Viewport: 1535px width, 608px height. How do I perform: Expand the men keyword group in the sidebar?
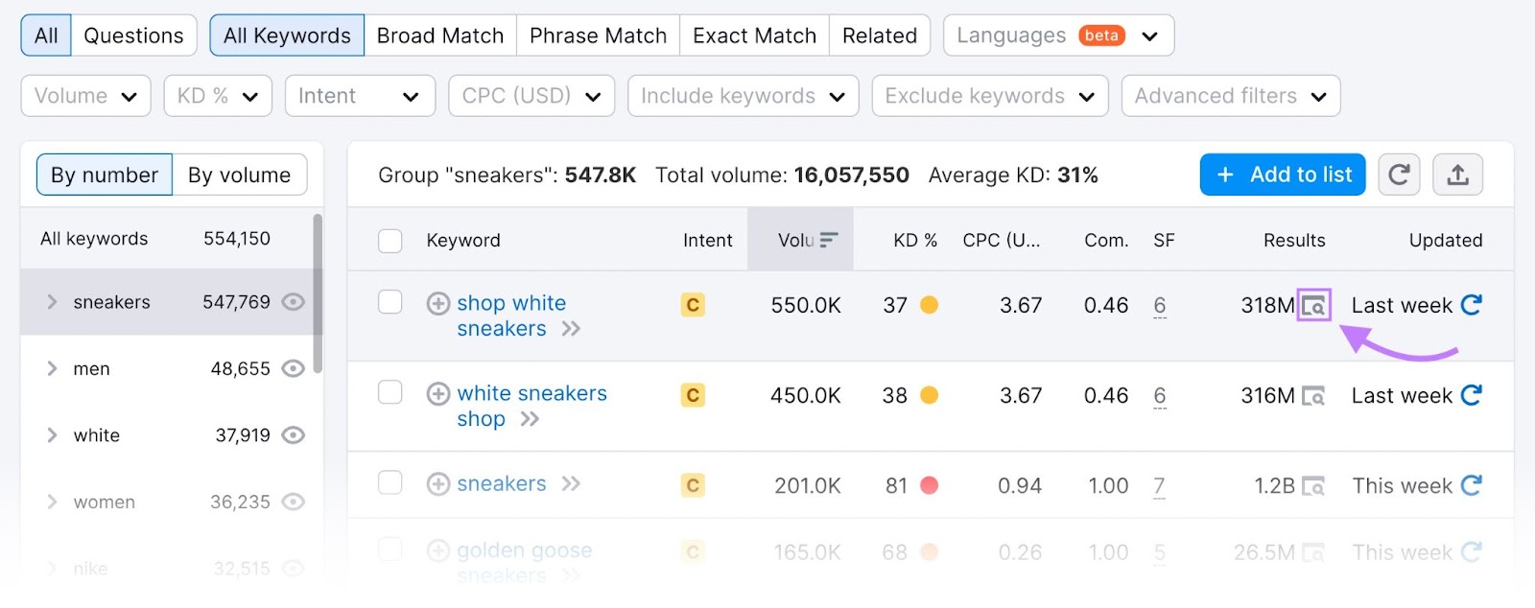tap(52, 368)
